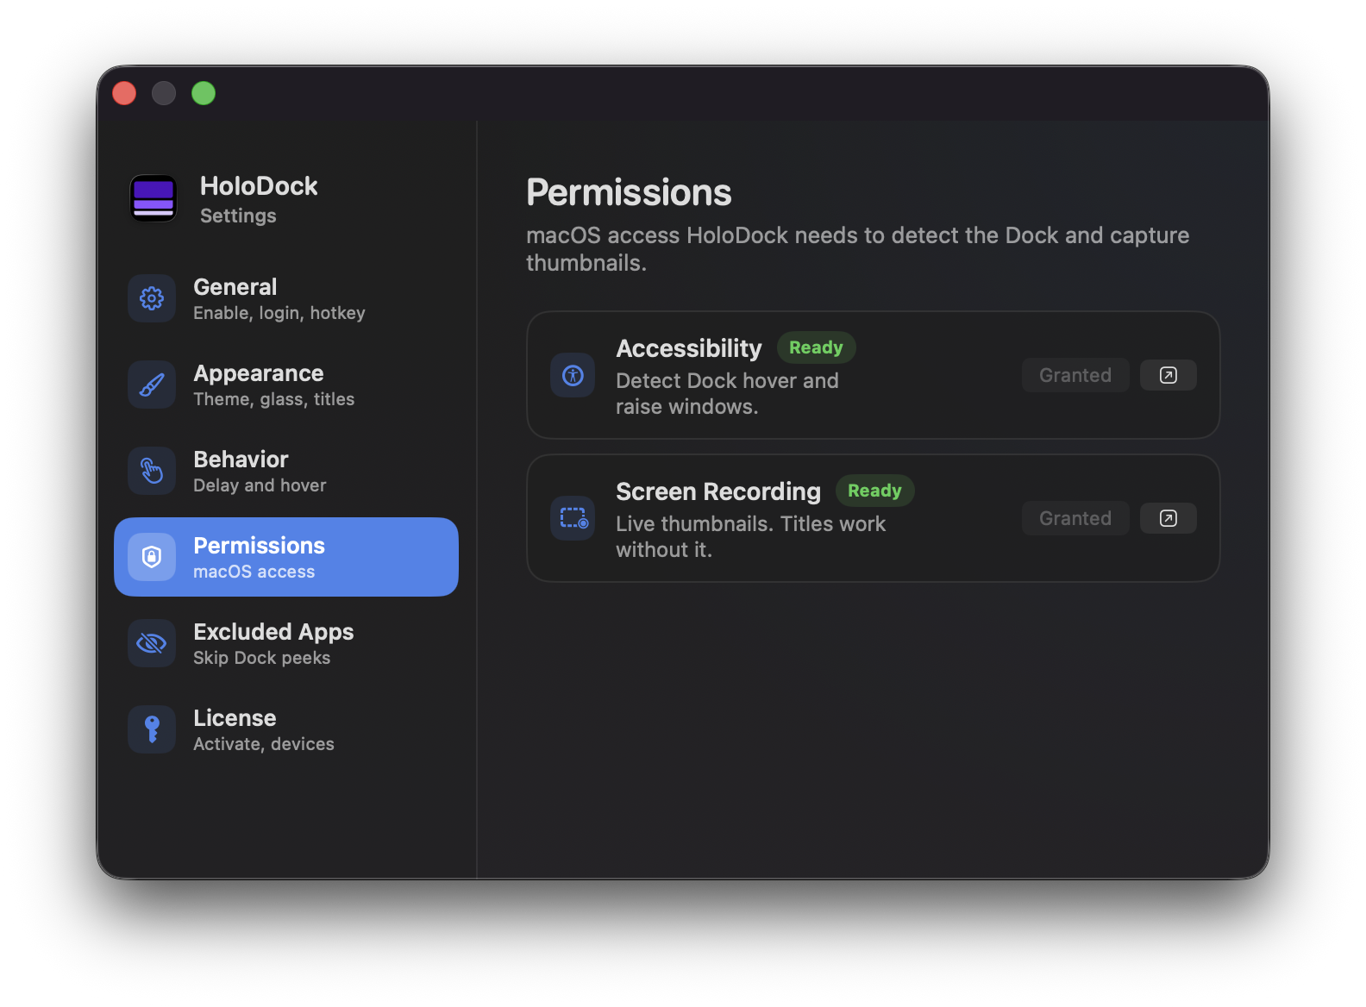Click the 'Skip Dock peeks' subtitle

click(262, 658)
